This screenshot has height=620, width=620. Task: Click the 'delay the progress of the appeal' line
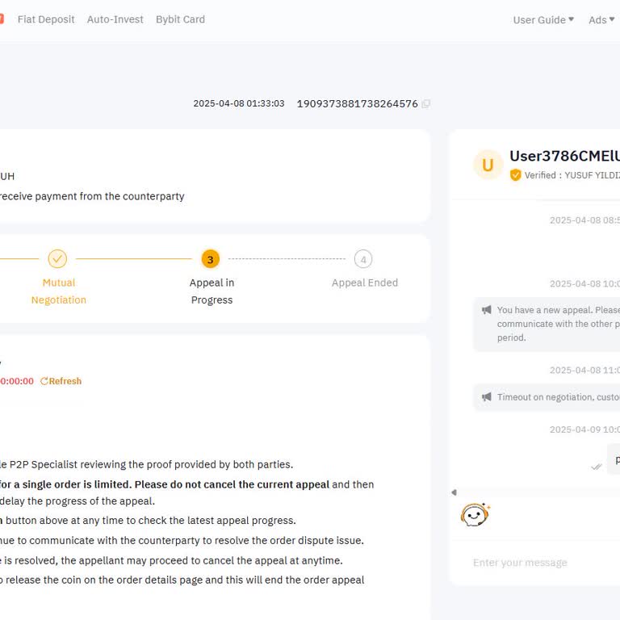pos(77,501)
